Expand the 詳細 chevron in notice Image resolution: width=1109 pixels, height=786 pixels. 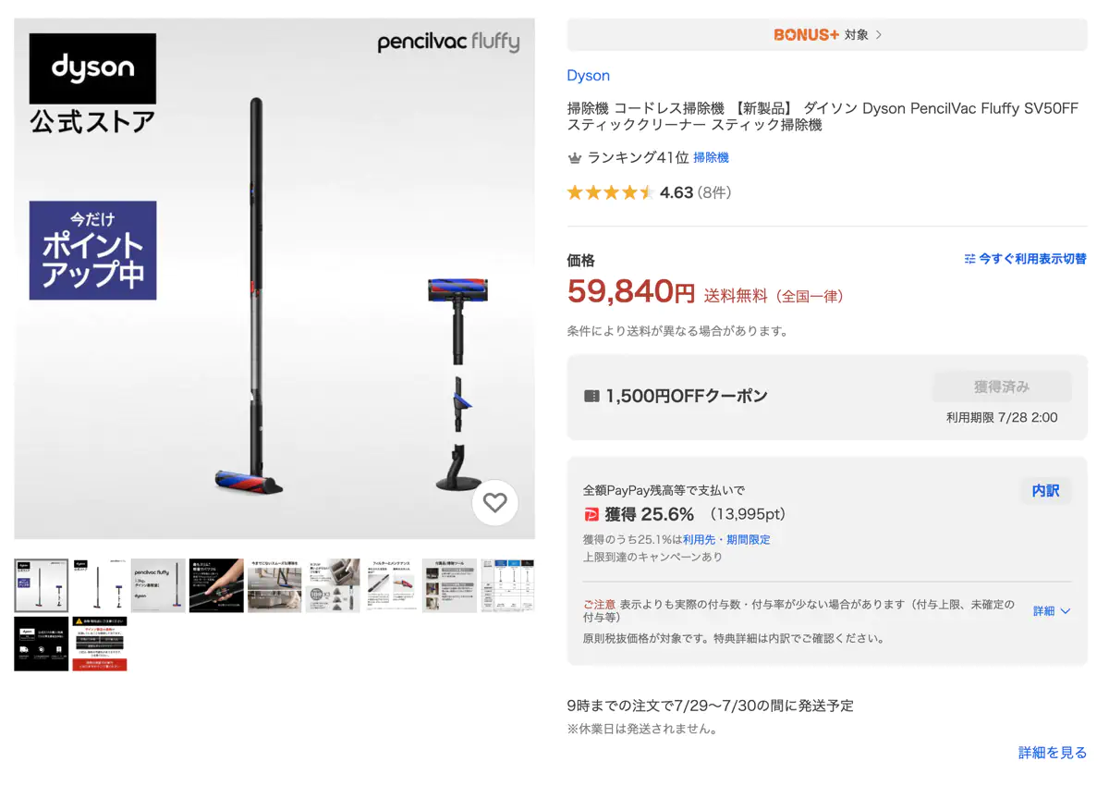(x=1052, y=611)
